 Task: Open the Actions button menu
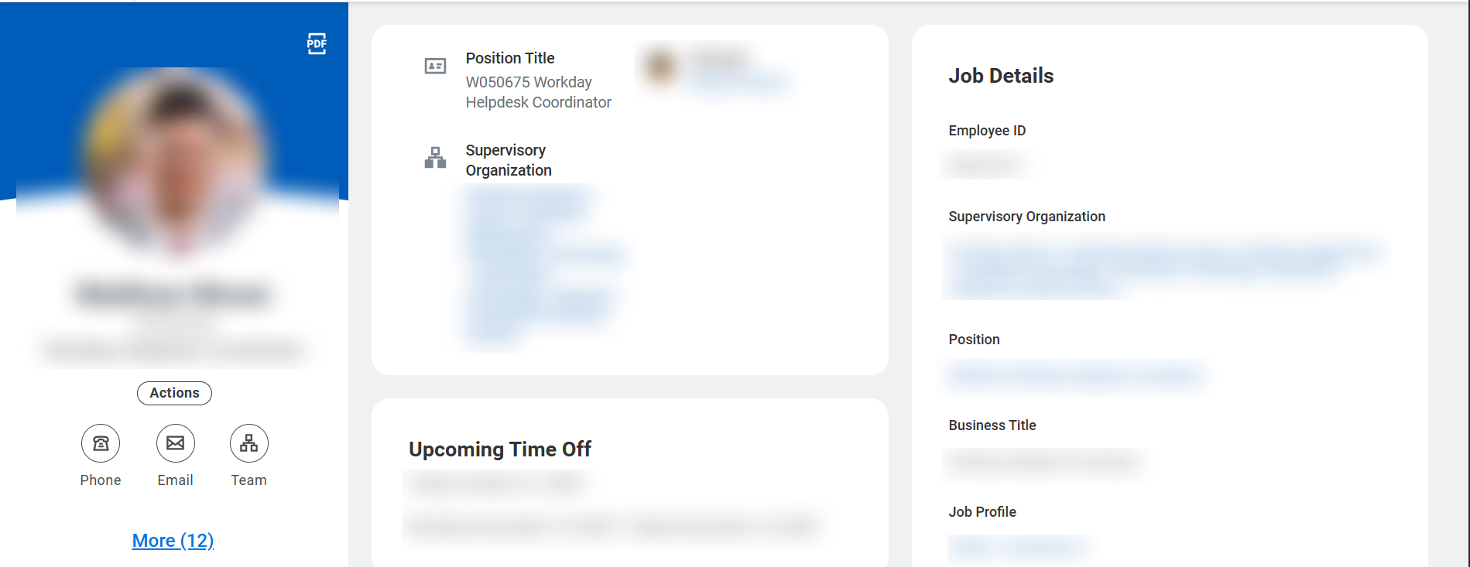coord(174,393)
